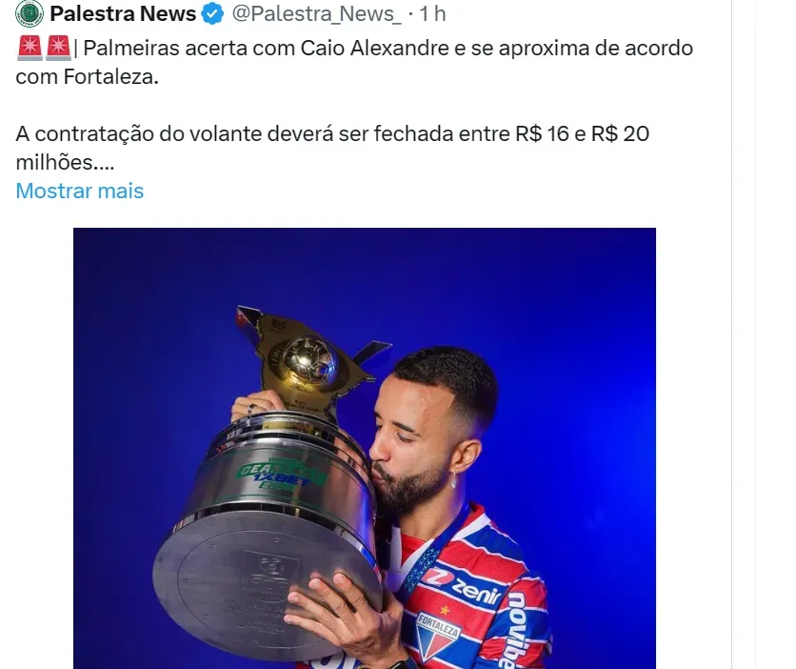796x669 pixels.
Task: Click the Zenir sponsor logo on the shirt
Action: pyautogui.click(x=462, y=584)
